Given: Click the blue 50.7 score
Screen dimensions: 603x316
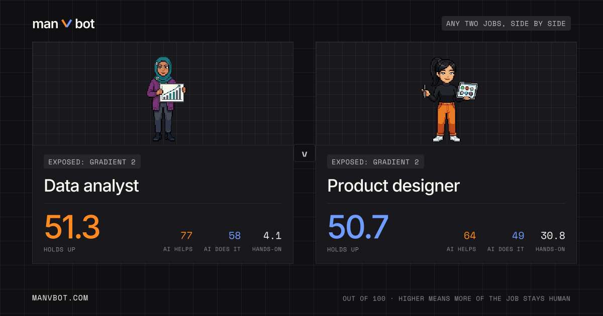Looking at the screenshot, I should pos(358,227).
